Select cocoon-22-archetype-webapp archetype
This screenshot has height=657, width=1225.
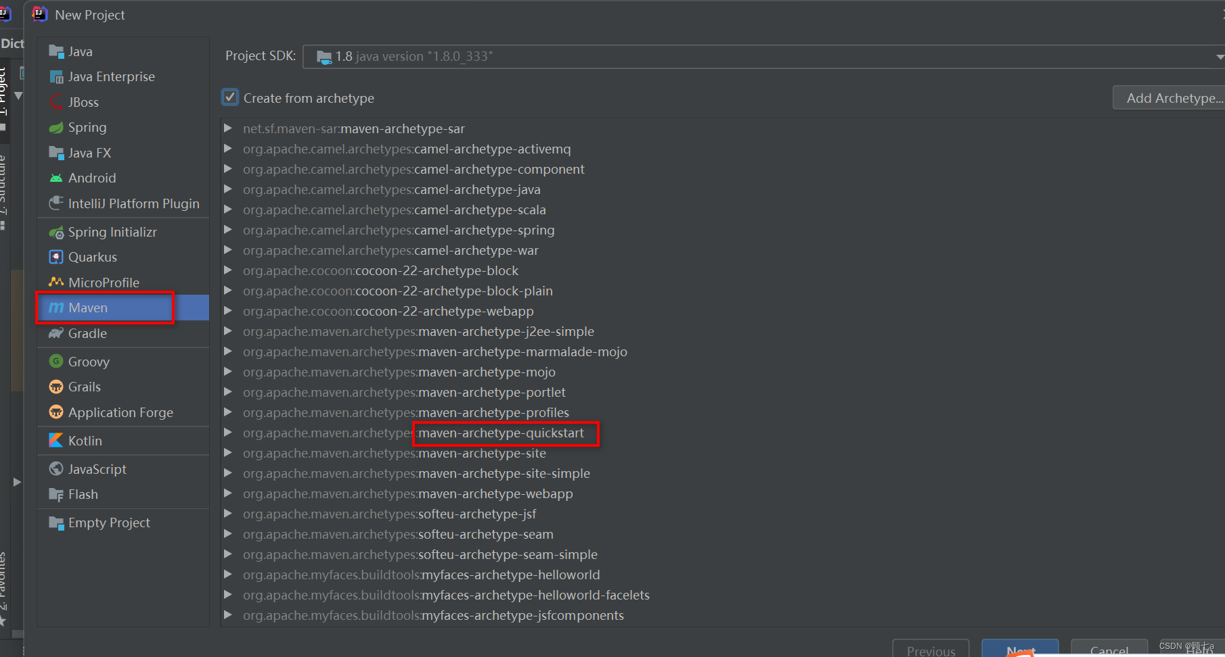445,311
